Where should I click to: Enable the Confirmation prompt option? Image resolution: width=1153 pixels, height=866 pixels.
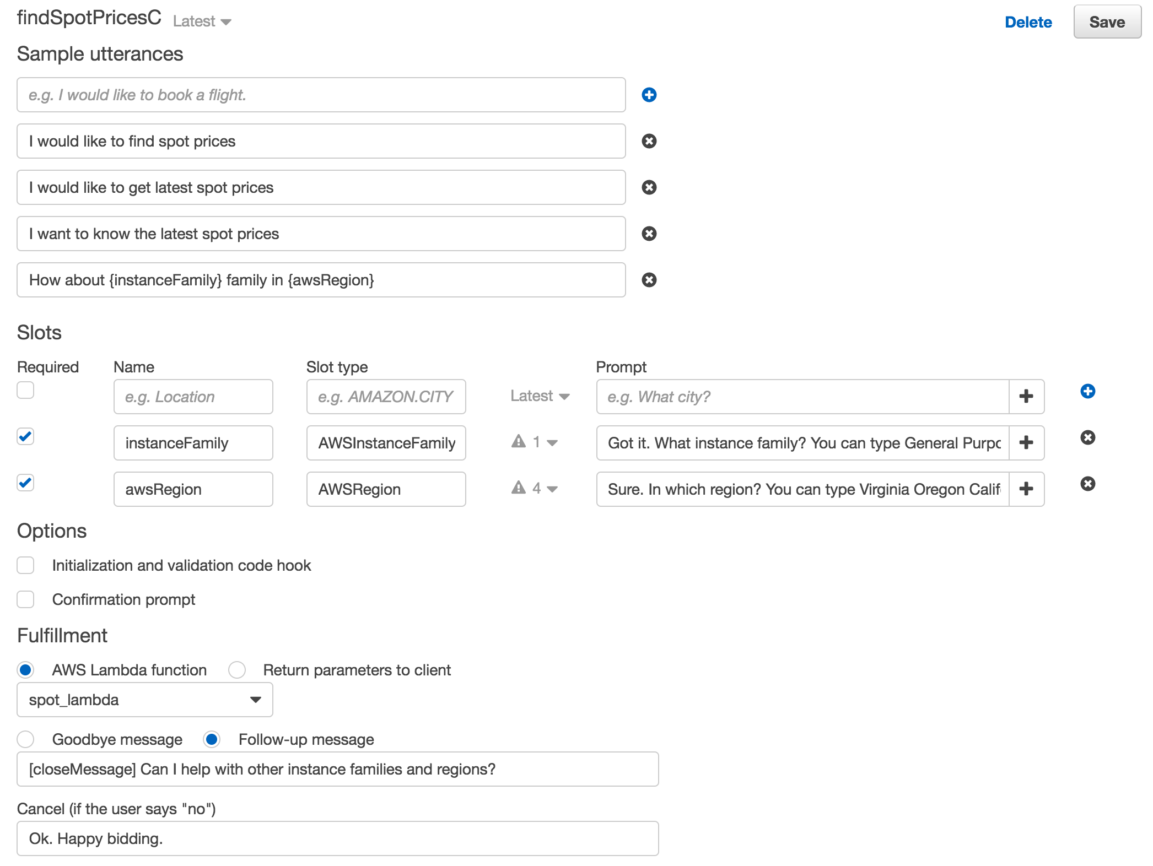(25, 599)
